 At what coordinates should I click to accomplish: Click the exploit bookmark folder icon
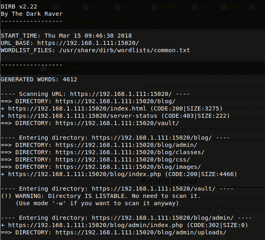click(x=117, y=7)
